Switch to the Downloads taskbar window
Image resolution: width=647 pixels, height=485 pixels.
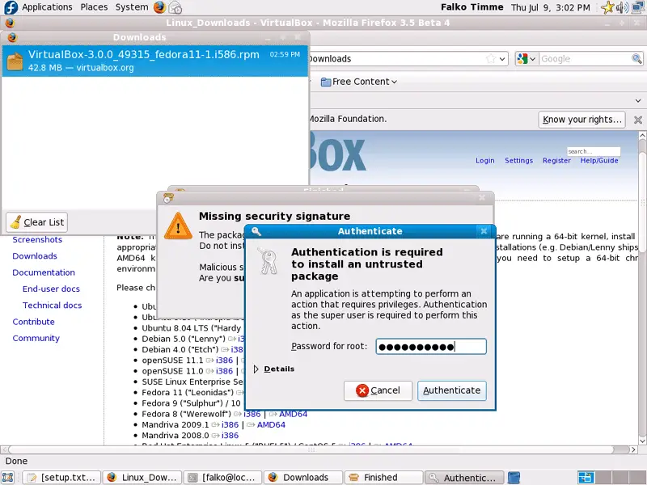303,478
